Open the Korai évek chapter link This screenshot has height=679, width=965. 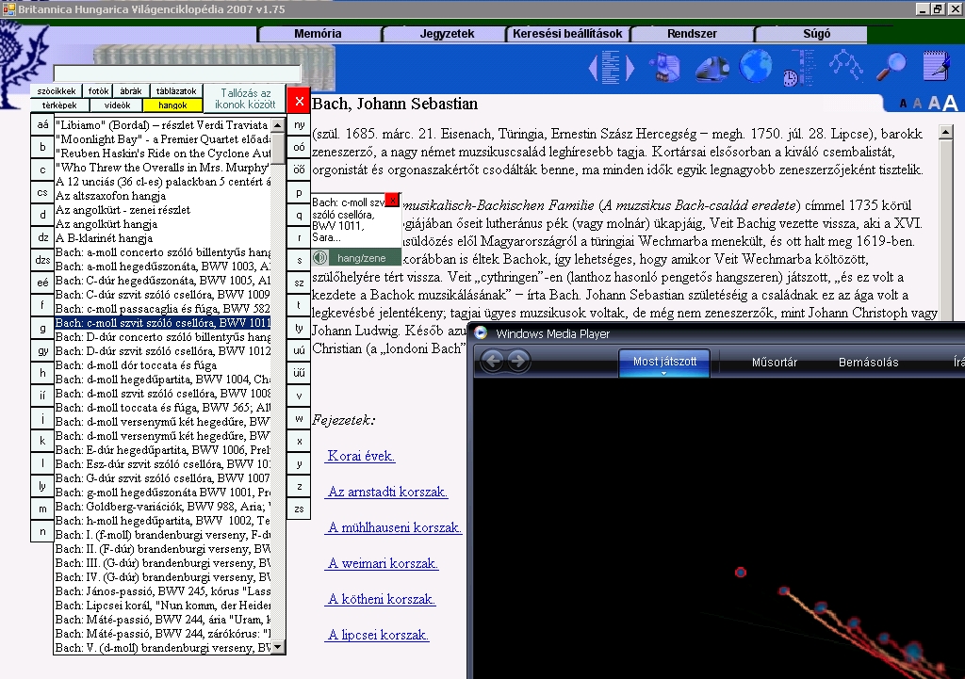(x=361, y=456)
